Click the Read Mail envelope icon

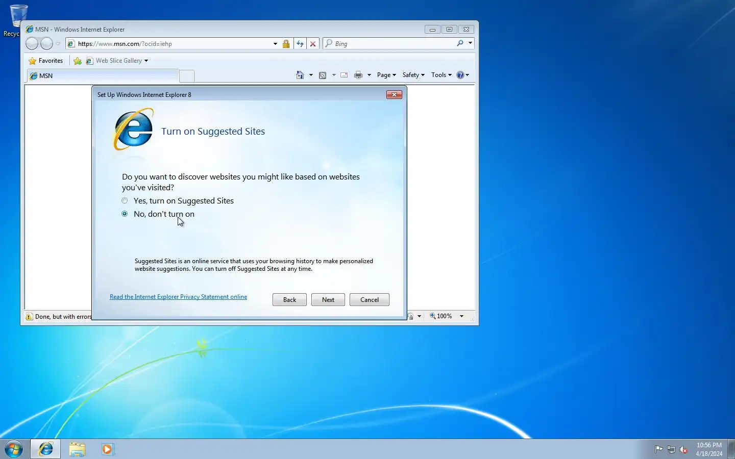coord(344,75)
